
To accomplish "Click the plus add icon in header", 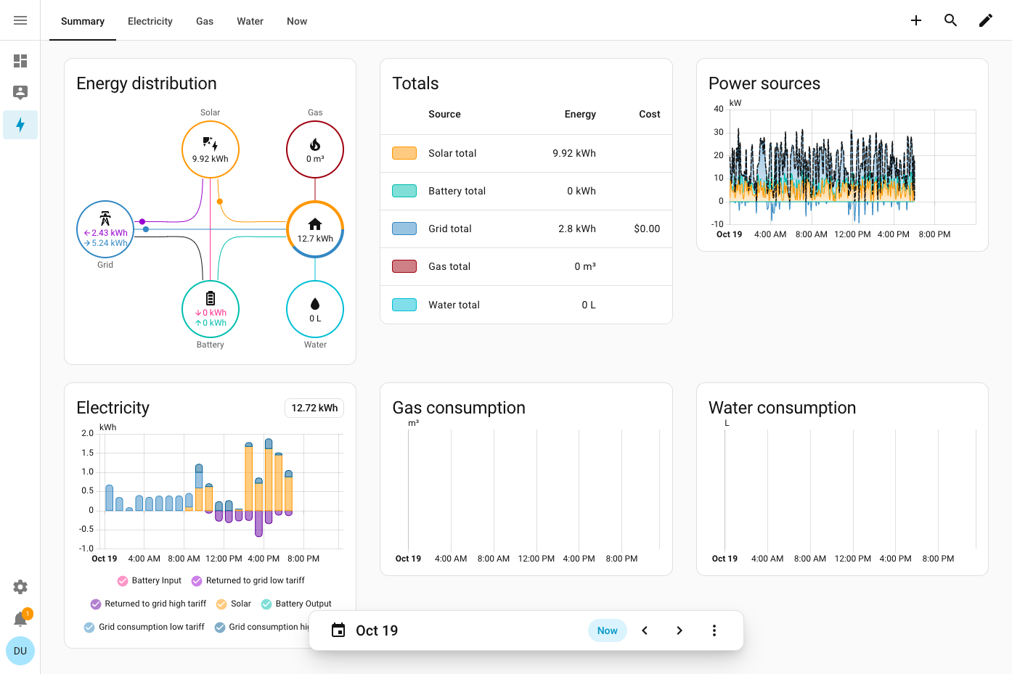I will [916, 20].
